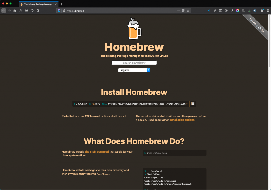Open the Library bookshelf icon
271x190 pixels.
pos(215,11)
